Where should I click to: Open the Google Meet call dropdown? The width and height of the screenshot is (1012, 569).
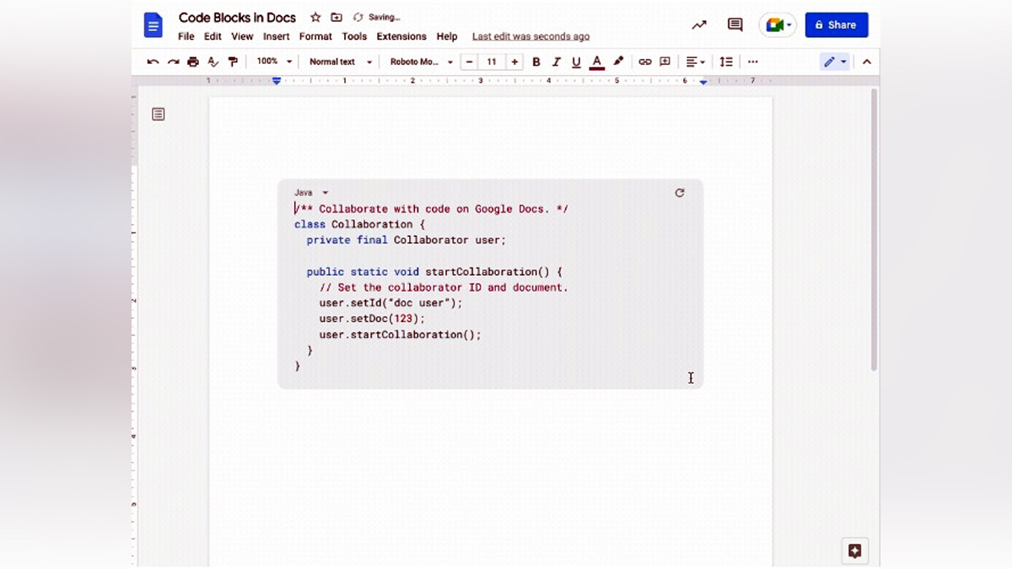(778, 25)
